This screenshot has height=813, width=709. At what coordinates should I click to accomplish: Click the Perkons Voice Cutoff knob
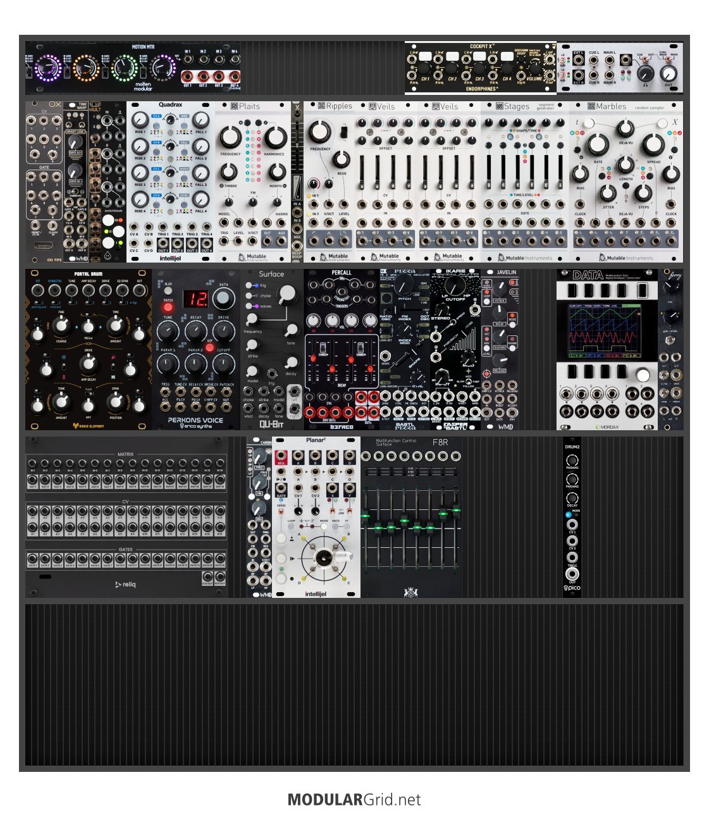tap(223, 363)
